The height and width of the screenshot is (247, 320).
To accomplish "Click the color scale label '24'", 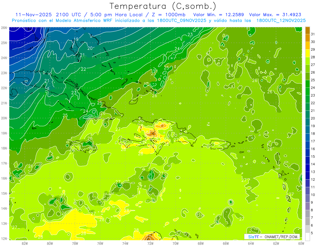I will pos(313,88).
